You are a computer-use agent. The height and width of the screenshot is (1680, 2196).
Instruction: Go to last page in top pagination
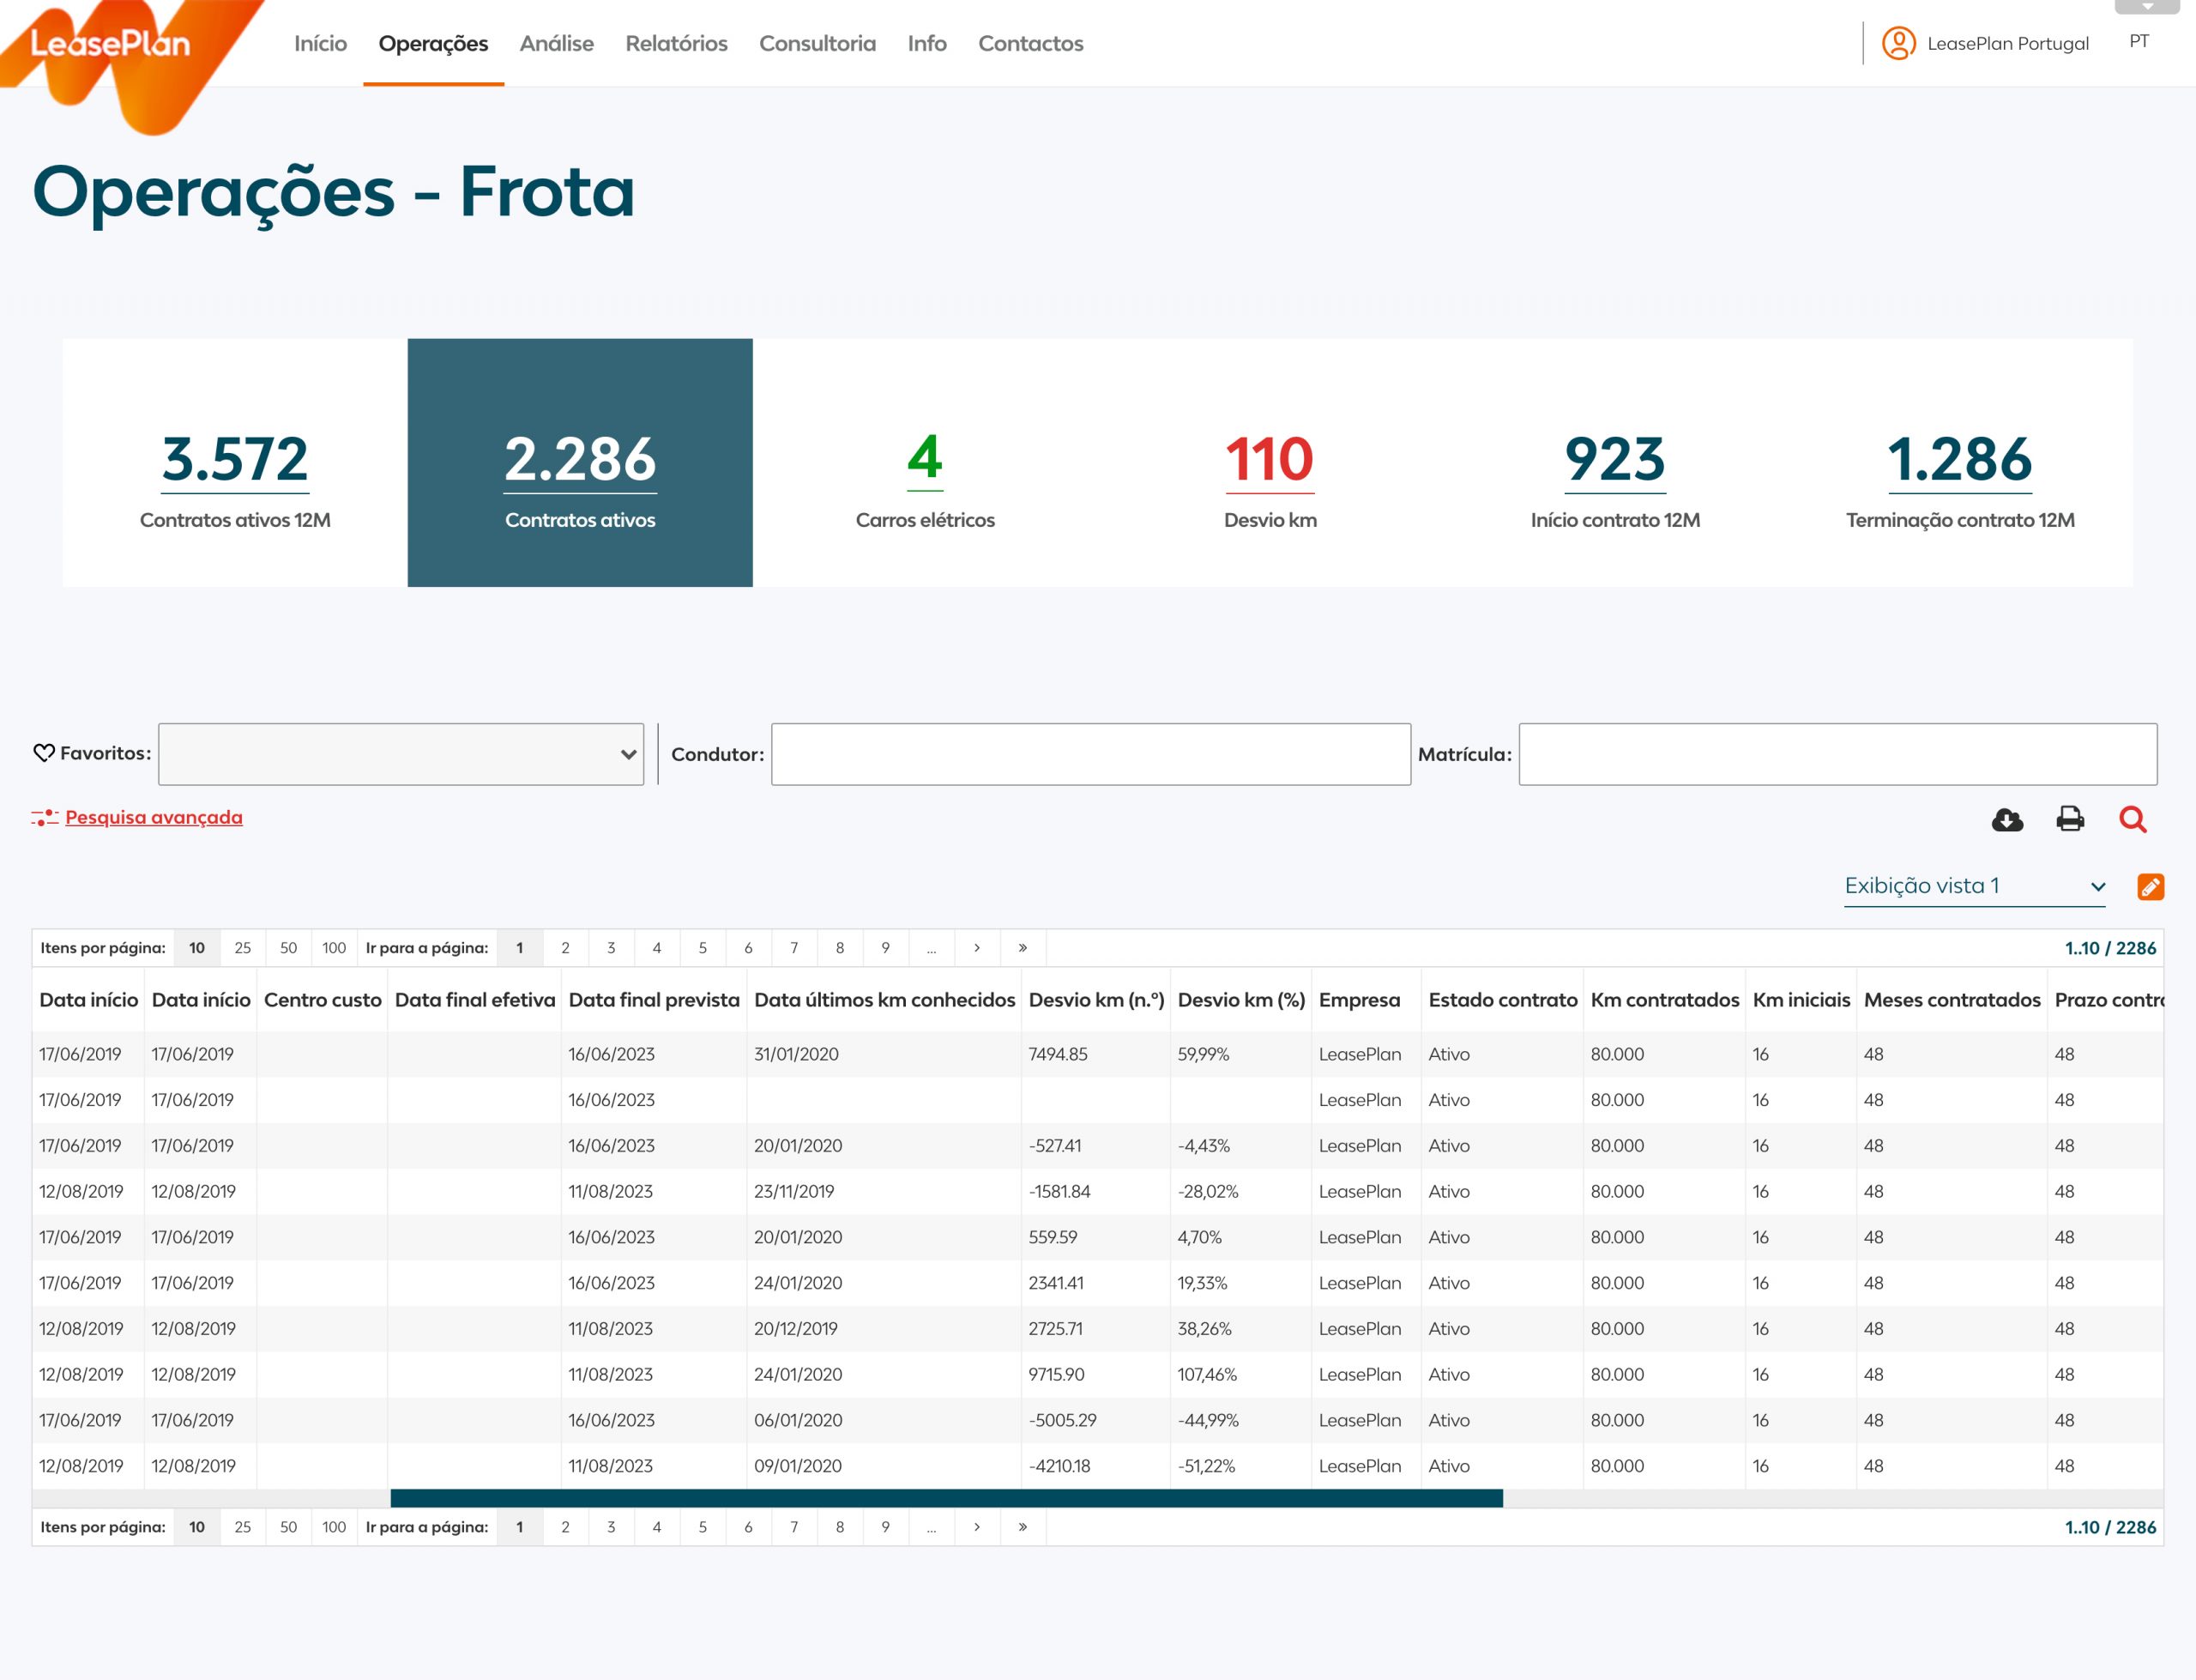[1023, 948]
